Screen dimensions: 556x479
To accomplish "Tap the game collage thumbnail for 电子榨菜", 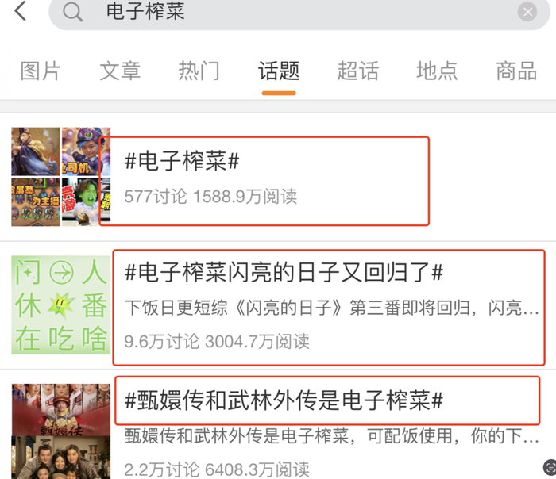I will point(60,177).
